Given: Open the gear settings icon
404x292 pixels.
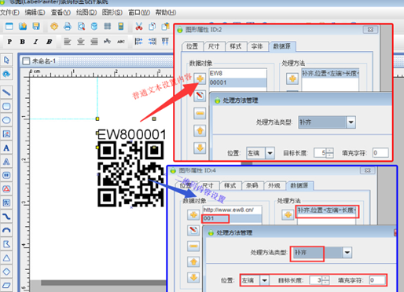Looking at the screenshot, I should click(x=54, y=26).
